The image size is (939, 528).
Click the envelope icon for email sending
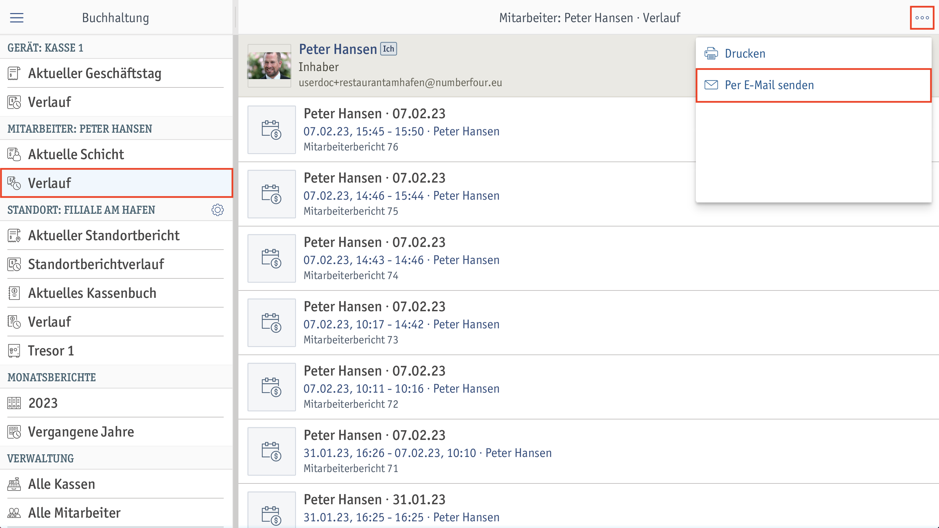click(711, 85)
